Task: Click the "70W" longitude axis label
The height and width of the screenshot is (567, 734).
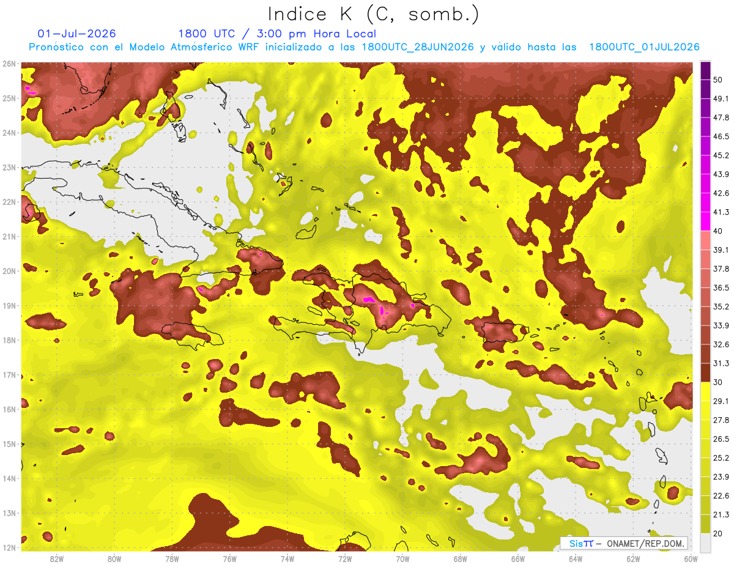Action: [x=402, y=559]
